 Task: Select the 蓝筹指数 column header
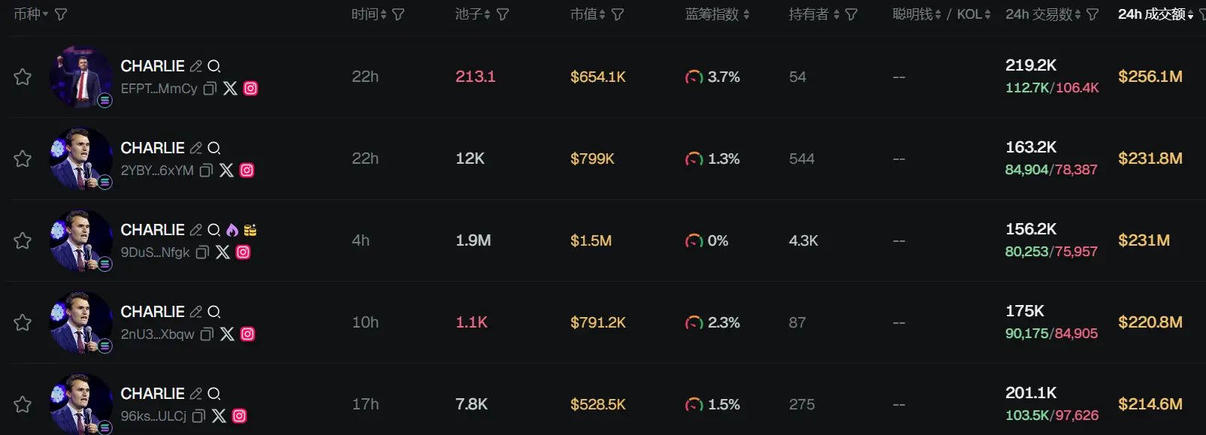pyautogui.click(x=712, y=14)
